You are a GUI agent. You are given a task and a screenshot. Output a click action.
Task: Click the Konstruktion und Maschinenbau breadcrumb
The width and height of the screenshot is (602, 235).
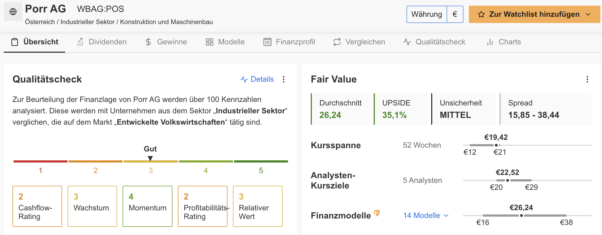[x=166, y=22]
